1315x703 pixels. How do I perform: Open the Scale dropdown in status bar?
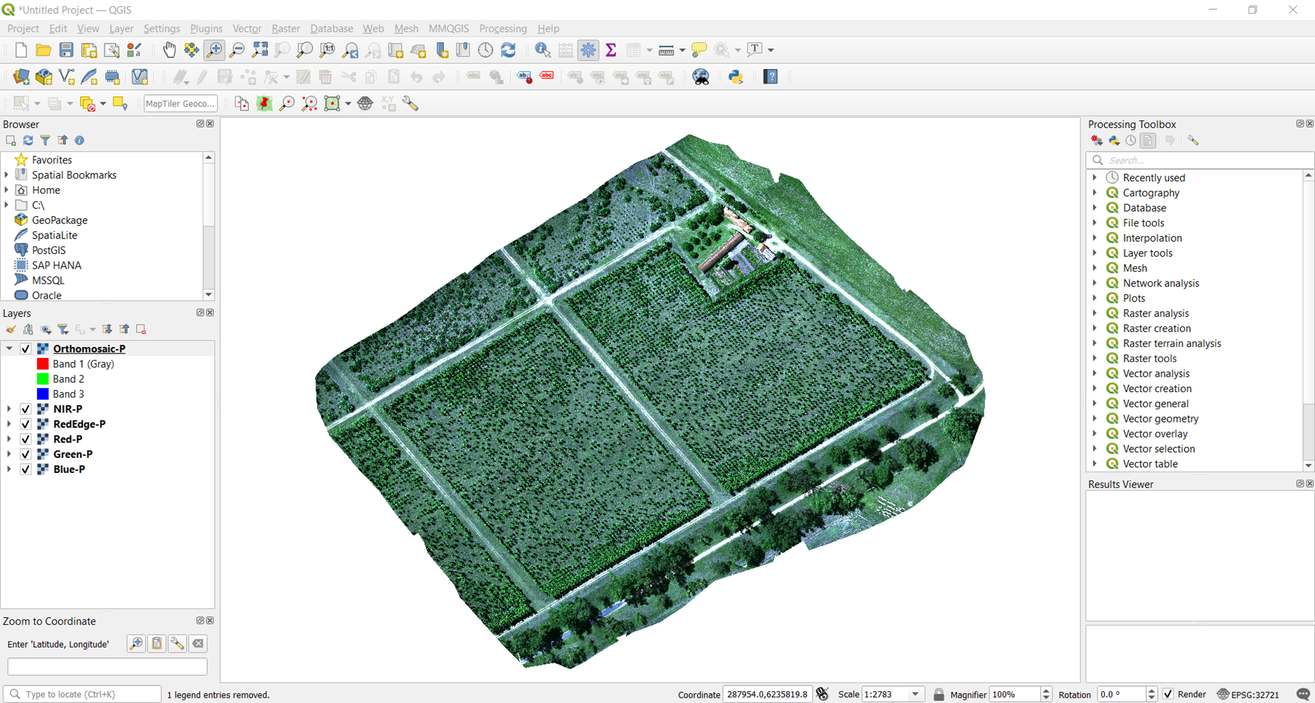(x=915, y=694)
